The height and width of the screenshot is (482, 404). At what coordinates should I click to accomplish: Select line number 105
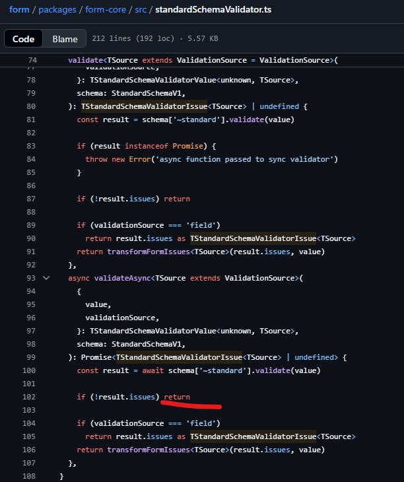click(29, 436)
